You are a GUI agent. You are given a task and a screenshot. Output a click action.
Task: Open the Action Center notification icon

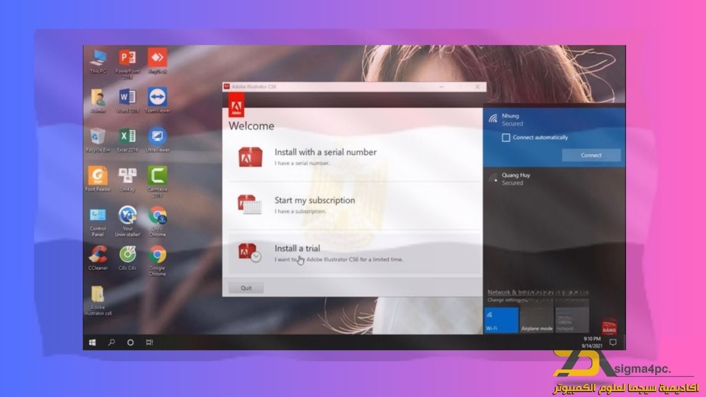point(613,342)
